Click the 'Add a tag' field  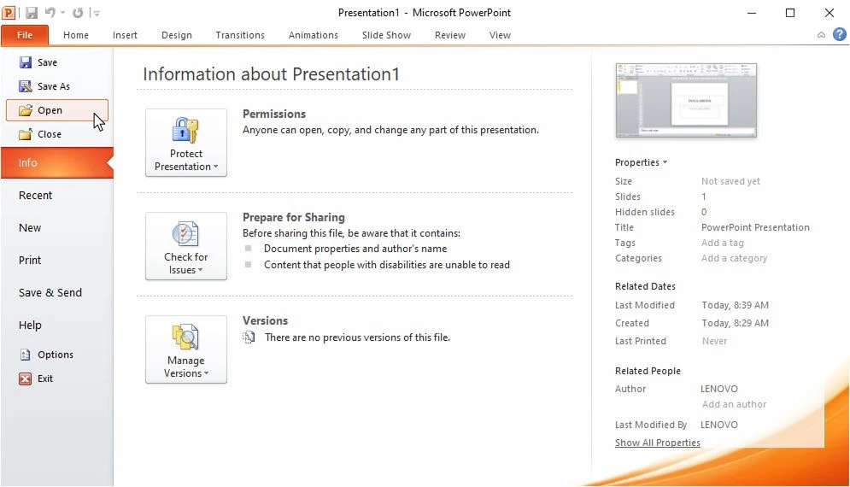point(722,243)
